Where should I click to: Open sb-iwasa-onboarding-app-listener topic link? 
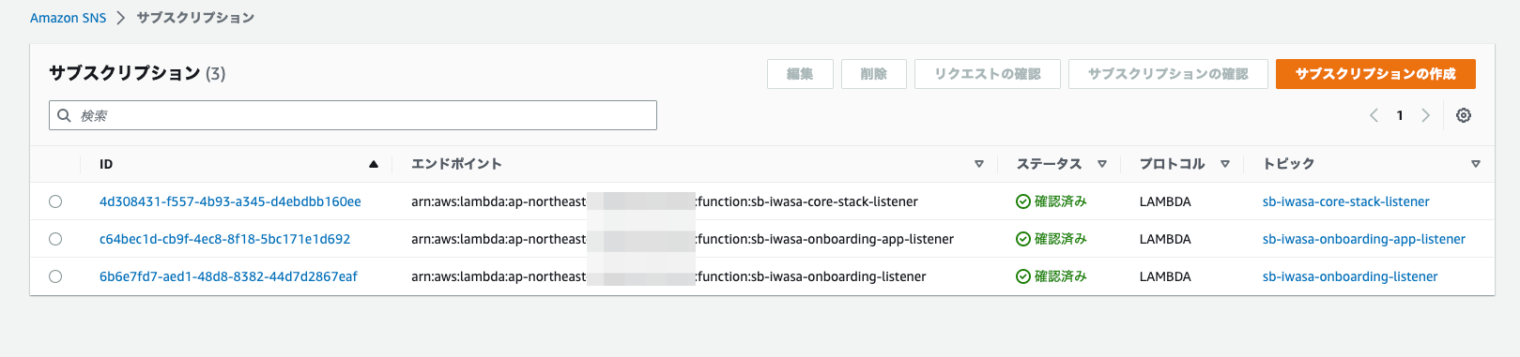click(x=1363, y=239)
